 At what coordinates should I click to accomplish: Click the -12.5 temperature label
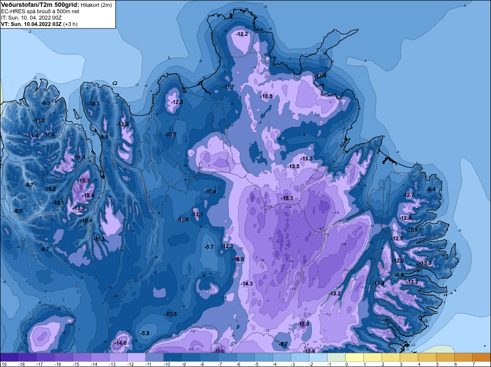398,238
